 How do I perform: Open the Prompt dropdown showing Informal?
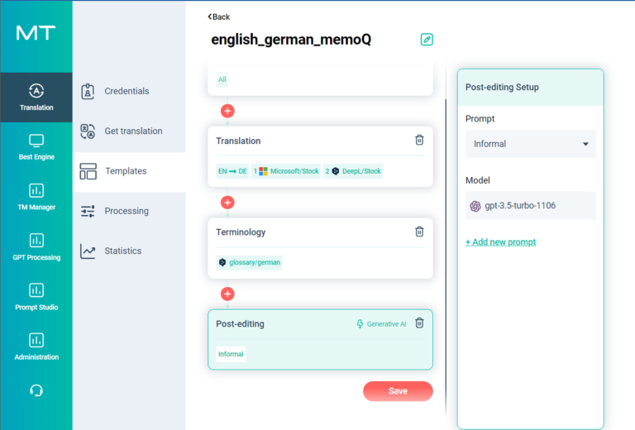[530, 144]
